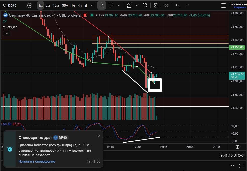Maximize the bottom panel
The width and height of the screenshot is (247, 171).
click(x=241, y=166)
